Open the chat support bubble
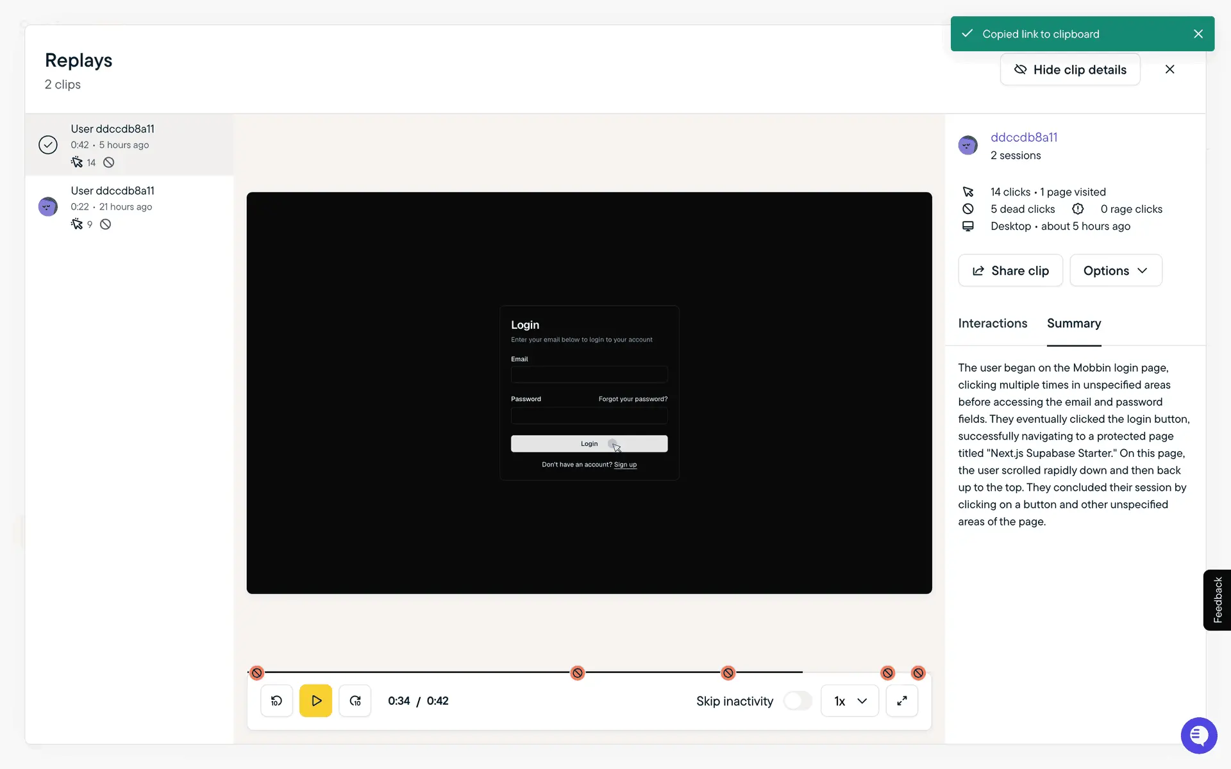 point(1198,735)
